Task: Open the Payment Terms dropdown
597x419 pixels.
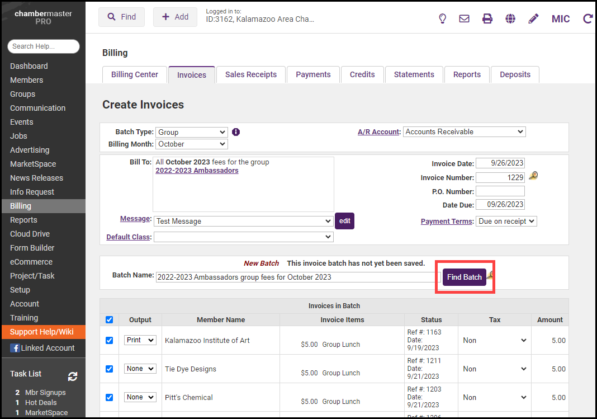Action: tap(506, 221)
